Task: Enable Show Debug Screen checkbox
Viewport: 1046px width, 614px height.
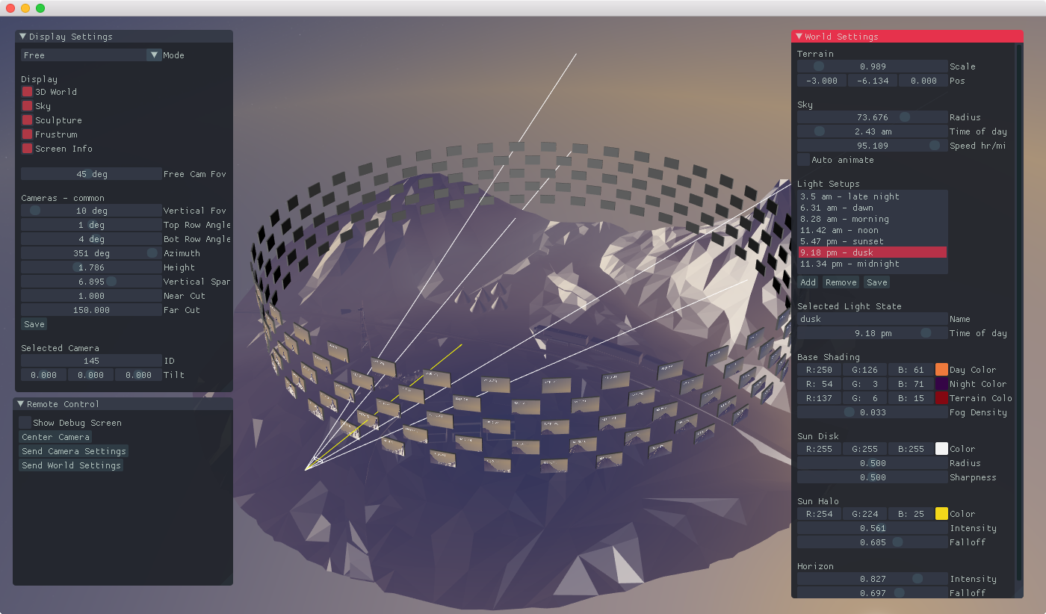Action: click(x=25, y=423)
